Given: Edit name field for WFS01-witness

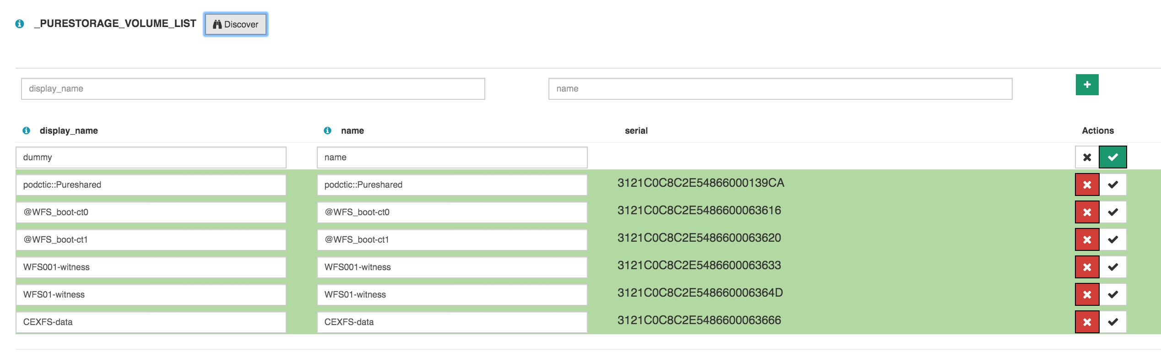Looking at the screenshot, I should (452, 295).
